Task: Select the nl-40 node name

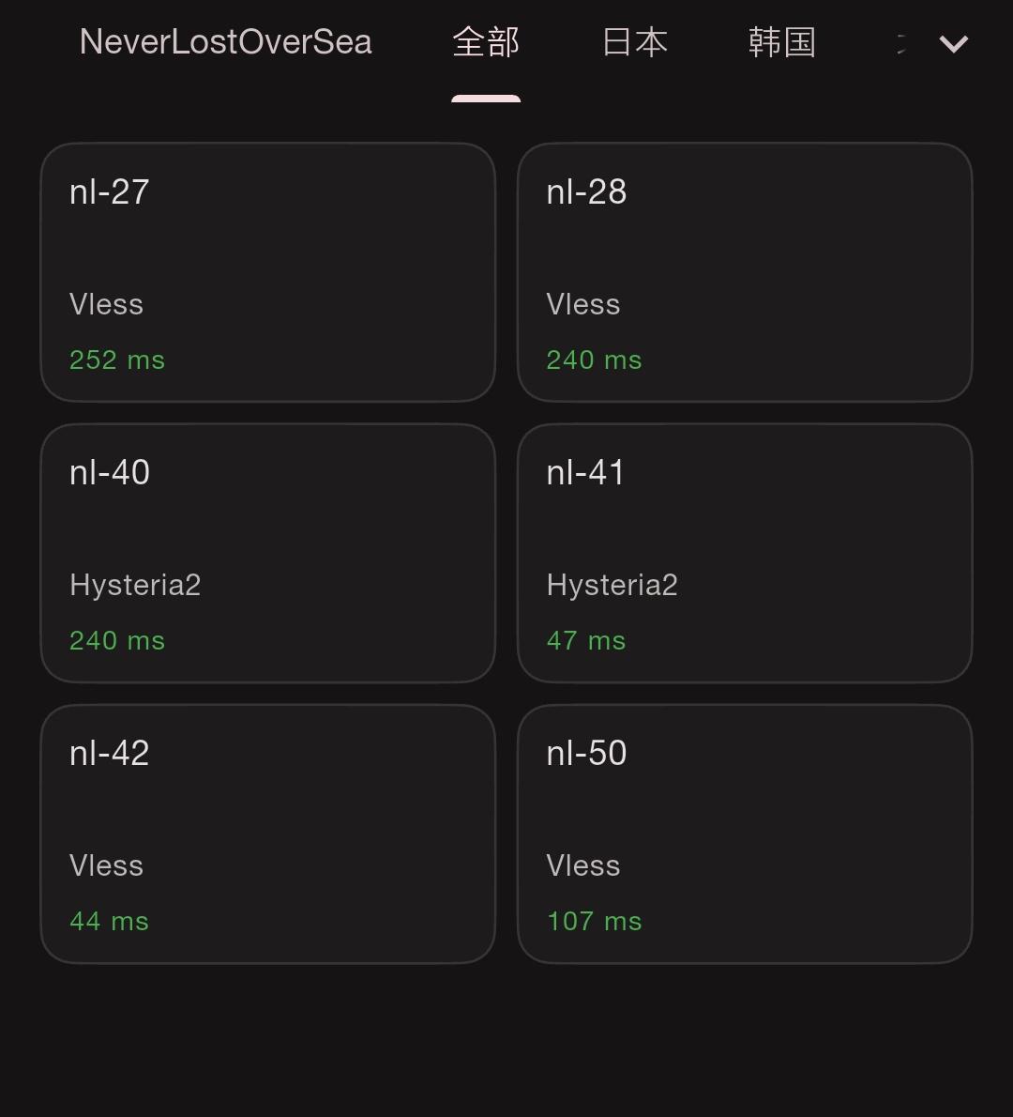Action: [x=110, y=473]
